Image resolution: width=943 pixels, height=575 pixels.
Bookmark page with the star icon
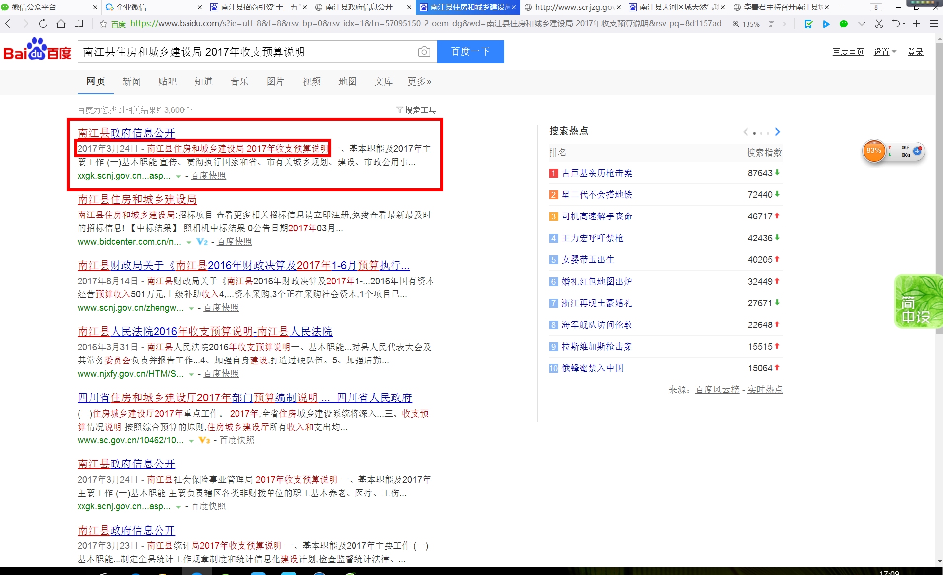(x=103, y=24)
